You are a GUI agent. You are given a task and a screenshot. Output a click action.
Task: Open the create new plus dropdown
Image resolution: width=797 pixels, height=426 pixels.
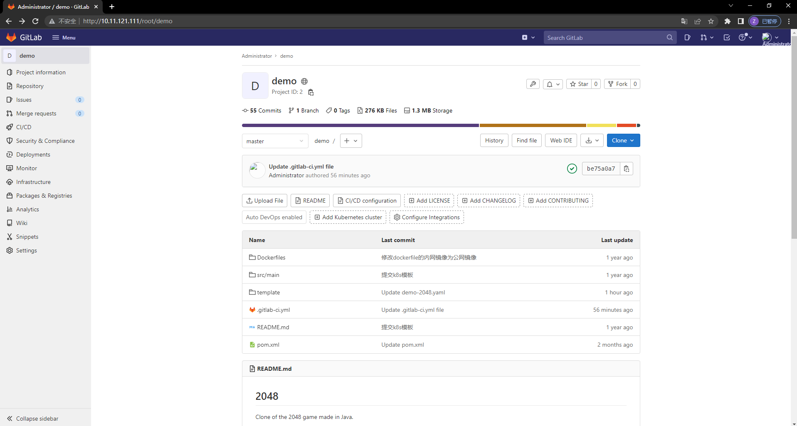528,37
